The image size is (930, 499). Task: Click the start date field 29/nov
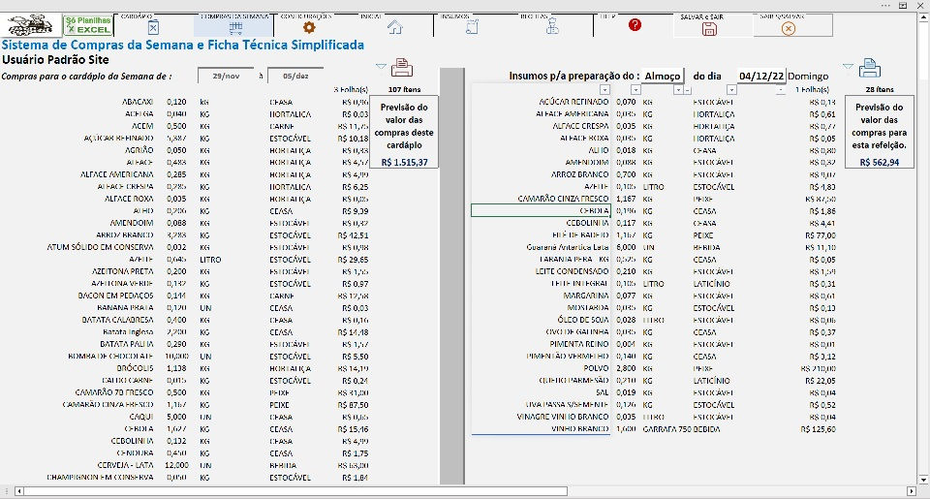pyautogui.click(x=226, y=76)
